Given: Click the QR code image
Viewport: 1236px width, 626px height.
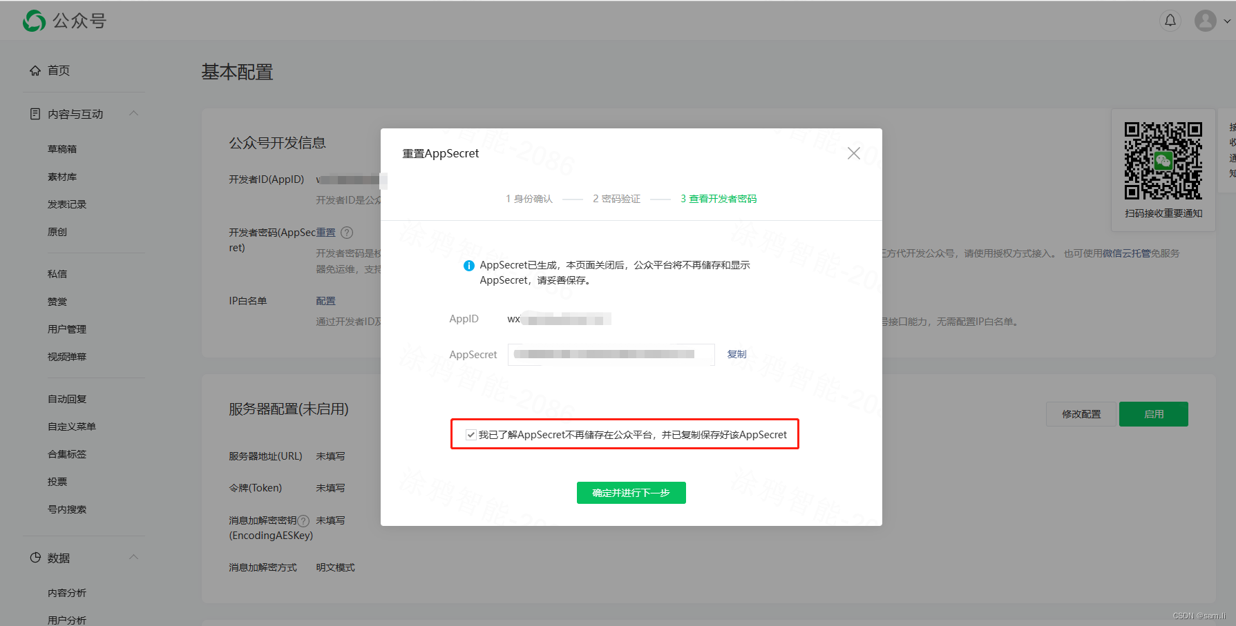Looking at the screenshot, I should (1163, 161).
